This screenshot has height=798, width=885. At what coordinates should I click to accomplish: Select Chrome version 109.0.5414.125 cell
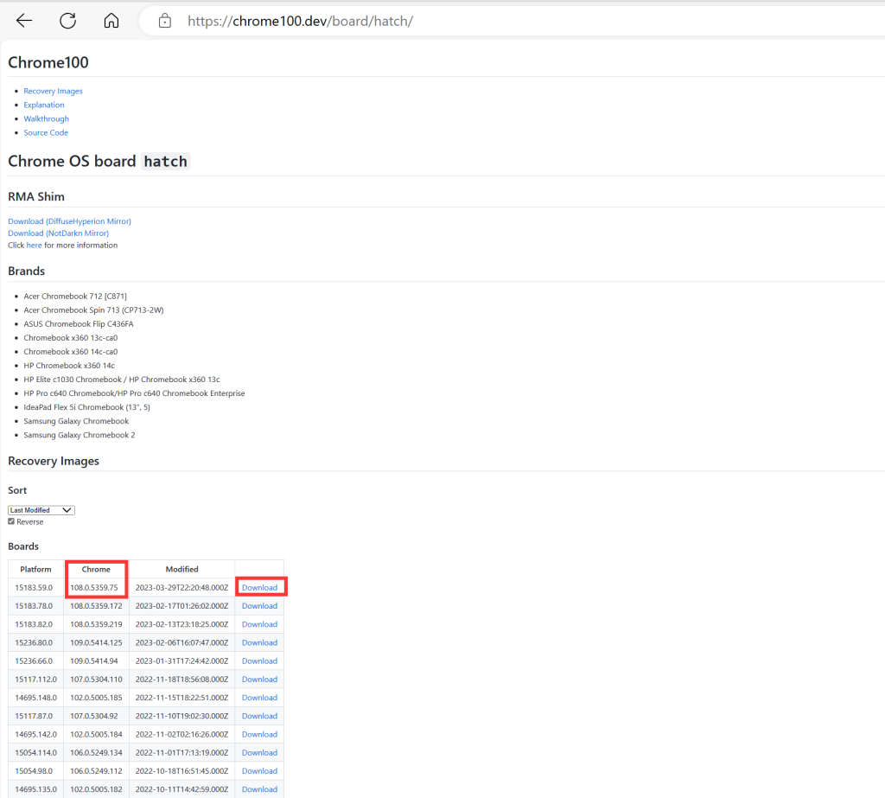tap(96, 642)
